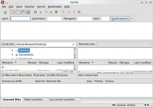
Task: Toggle synchronized browsing
Action: pos(74,12)
